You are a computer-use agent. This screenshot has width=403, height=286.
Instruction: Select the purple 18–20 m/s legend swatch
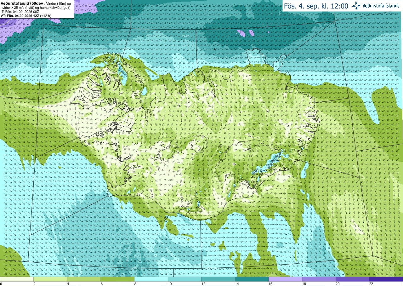point(319,279)
